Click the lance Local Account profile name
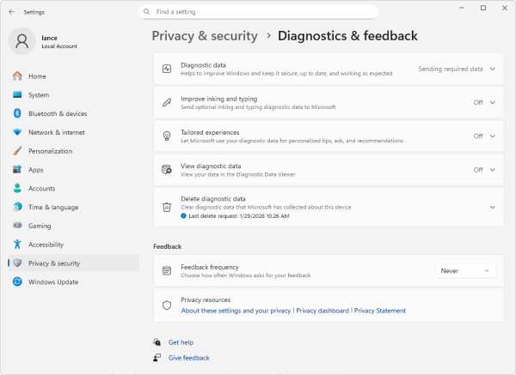The width and height of the screenshot is (516, 375). [x=59, y=42]
